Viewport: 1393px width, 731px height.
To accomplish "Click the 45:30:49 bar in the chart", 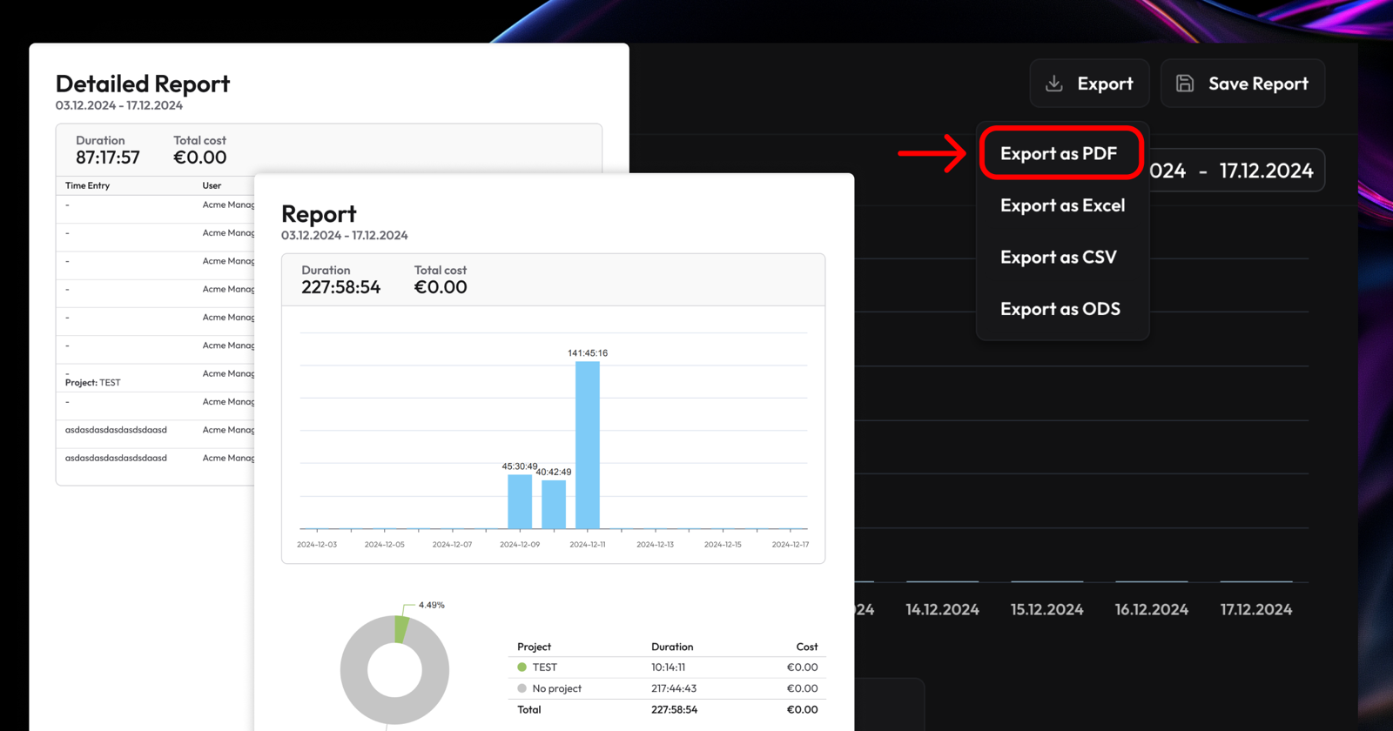I will 520,501.
